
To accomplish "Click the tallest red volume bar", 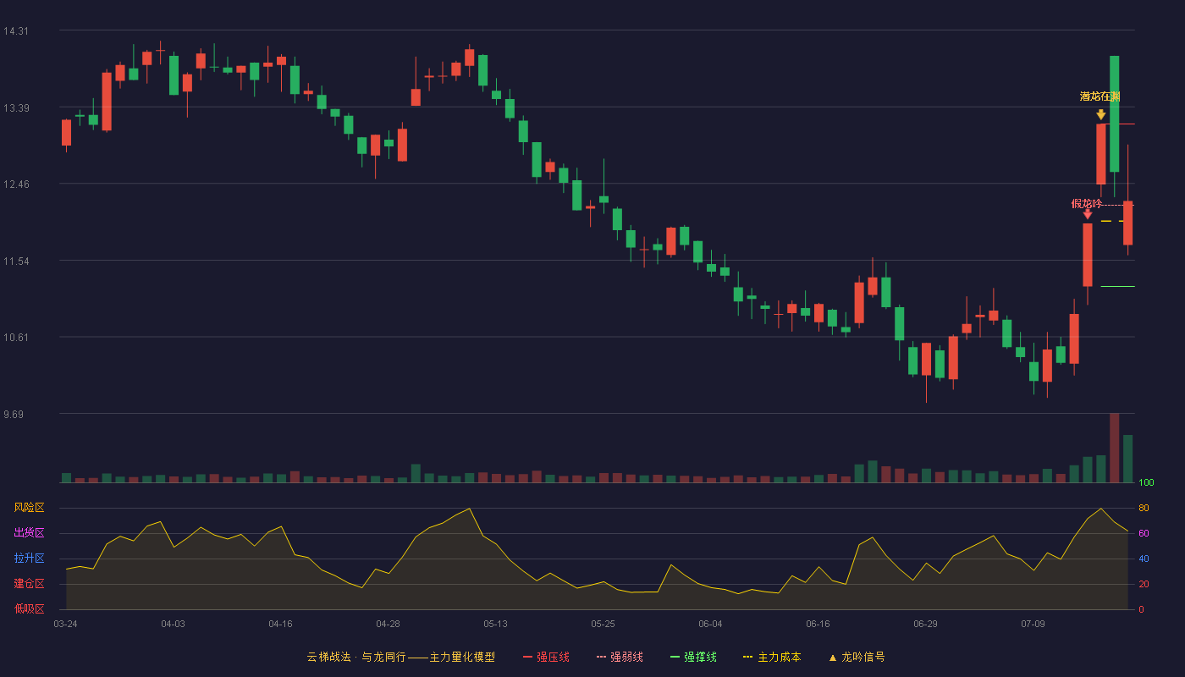I will tap(1114, 448).
